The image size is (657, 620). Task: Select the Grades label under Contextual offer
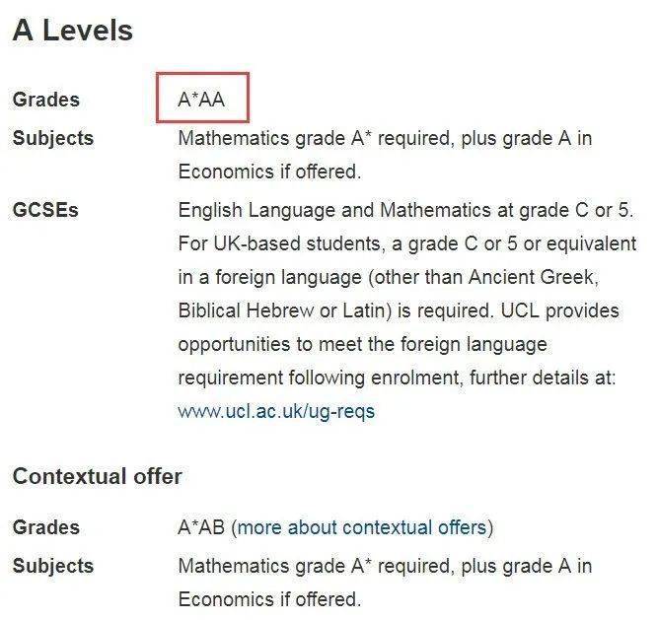[45, 527]
